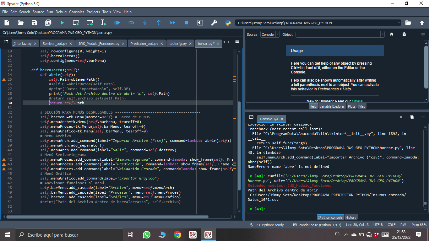The width and height of the screenshot is (429, 241).
Task: Browse for a working directory
Action: (408, 23)
